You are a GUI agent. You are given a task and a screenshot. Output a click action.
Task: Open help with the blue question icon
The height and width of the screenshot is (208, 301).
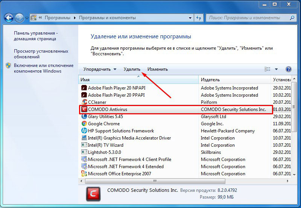(x=289, y=69)
